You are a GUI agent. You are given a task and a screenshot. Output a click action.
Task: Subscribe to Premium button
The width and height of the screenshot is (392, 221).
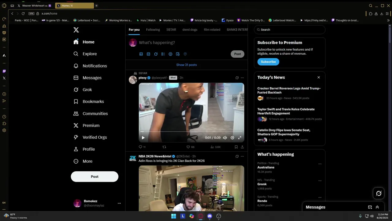[268, 62]
